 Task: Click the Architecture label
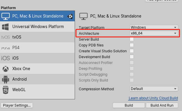(89, 33)
